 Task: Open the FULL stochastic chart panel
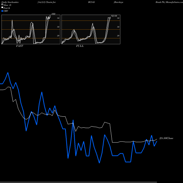pos(91,29)
